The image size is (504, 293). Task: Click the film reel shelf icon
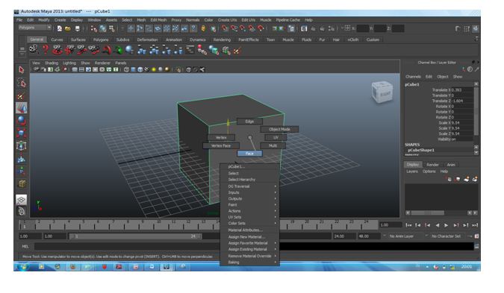(x=33, y=49)
